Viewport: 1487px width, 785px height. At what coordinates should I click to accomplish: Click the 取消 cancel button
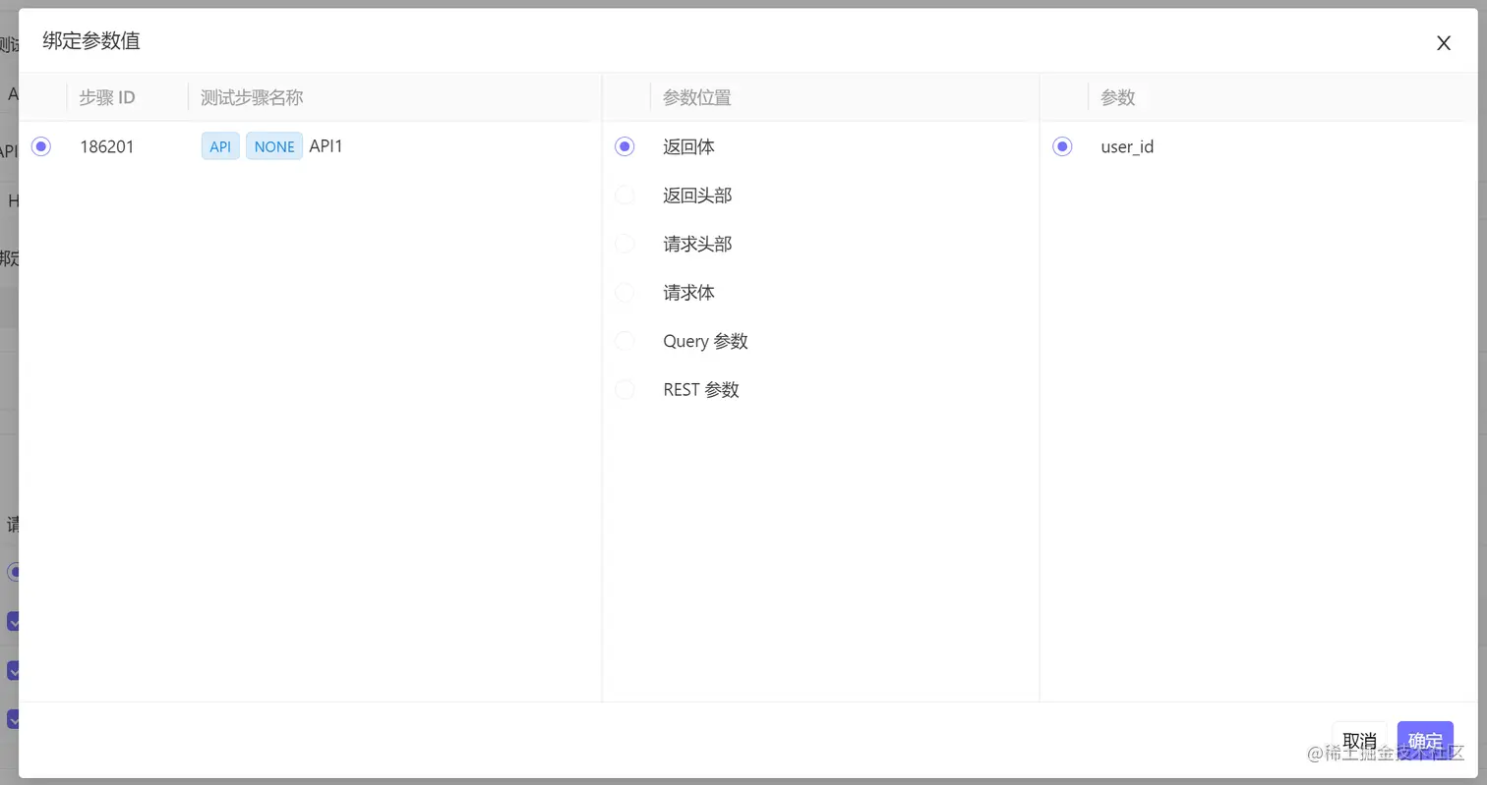[1359, 741]
